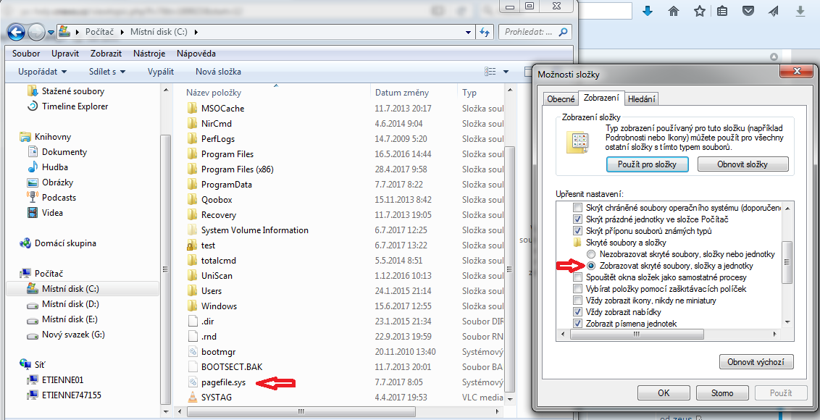Toggle 'Vždy zobrazit nabídky' checkbox
Viewport: 820px width, 420px height.
point(577,312)
